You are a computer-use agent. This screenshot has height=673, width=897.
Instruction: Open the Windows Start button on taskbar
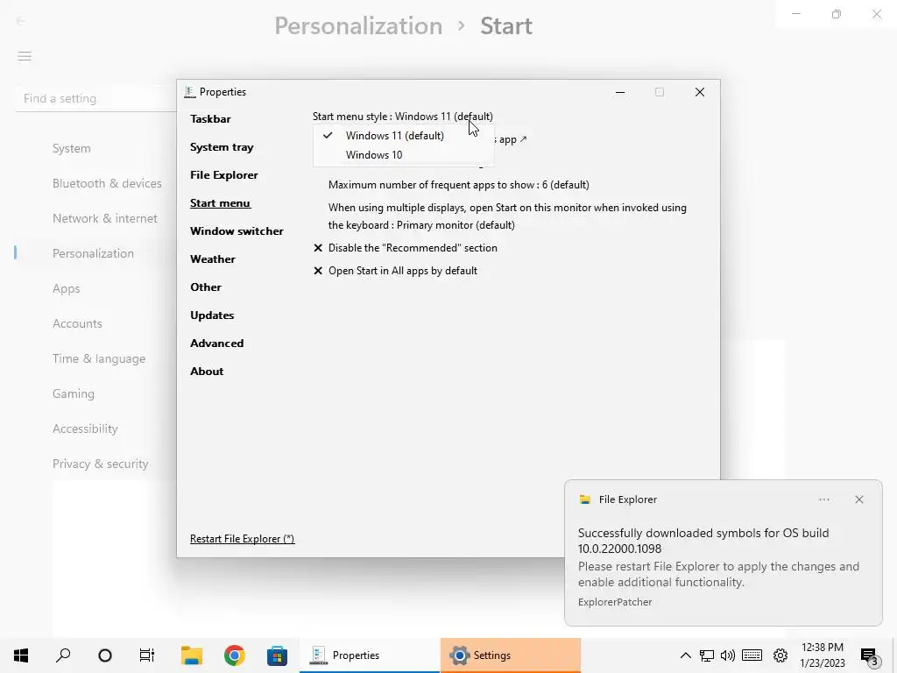pos(21,655)
